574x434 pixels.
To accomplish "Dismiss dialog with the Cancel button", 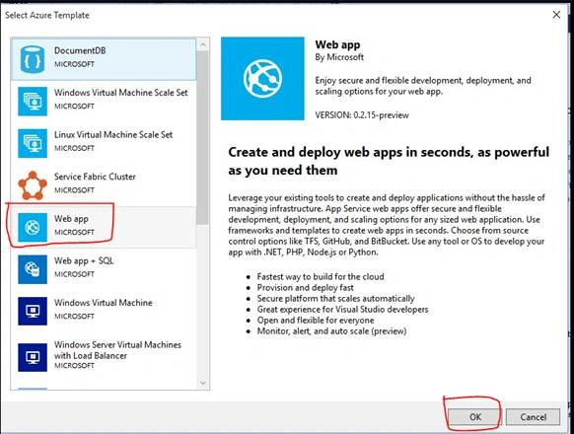I will pyautogui.click(x=533, y=417).
